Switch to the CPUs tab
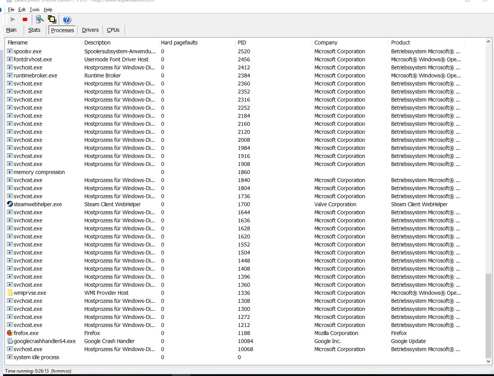 pyautogui.click(x=113, y=30)
